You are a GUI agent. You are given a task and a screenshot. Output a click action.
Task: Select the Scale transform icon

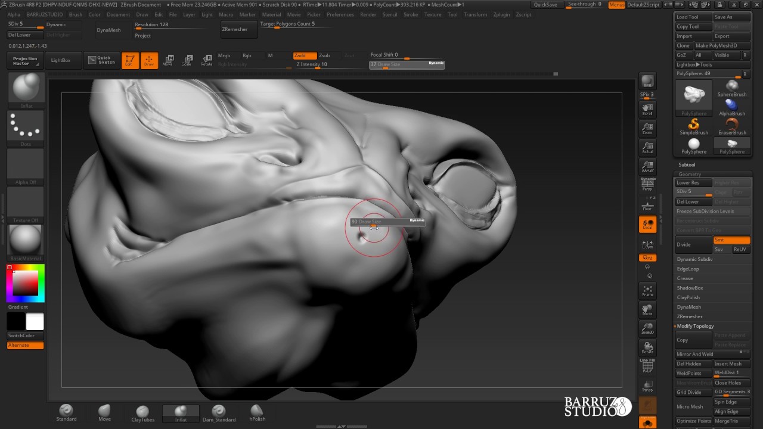tap(187, 60)
